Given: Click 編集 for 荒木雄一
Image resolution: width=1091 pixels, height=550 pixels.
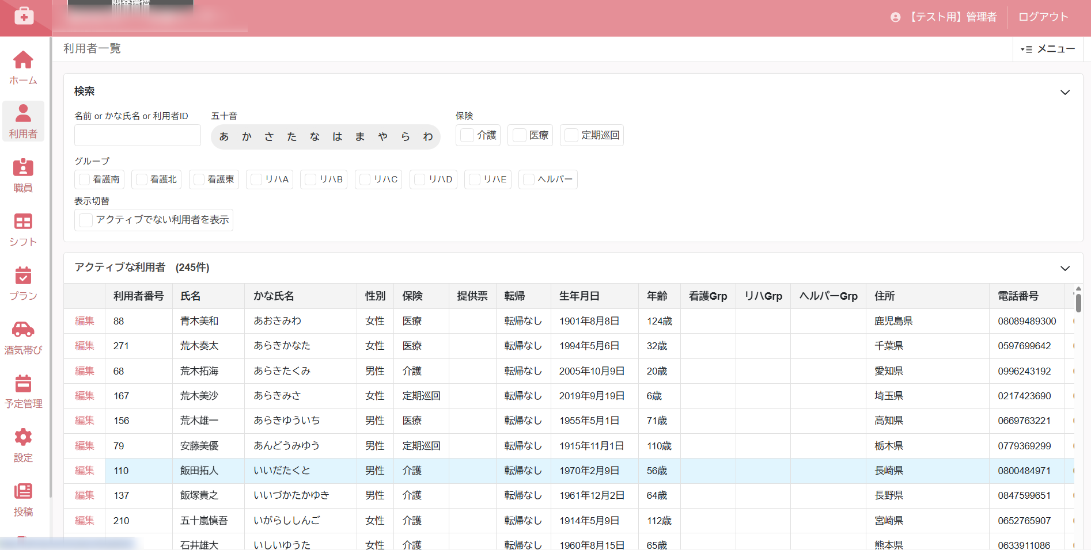Looking at the screenshot, I should (x=85, y=421).
